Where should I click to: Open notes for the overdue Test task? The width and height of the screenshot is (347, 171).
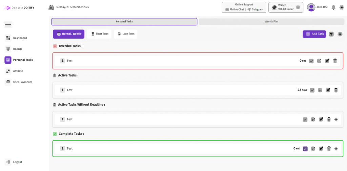pyautogui.click(x=319, y=61)
